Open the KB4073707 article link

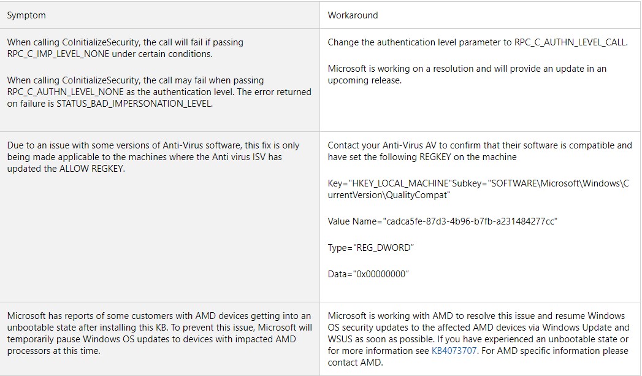[454, 351]
